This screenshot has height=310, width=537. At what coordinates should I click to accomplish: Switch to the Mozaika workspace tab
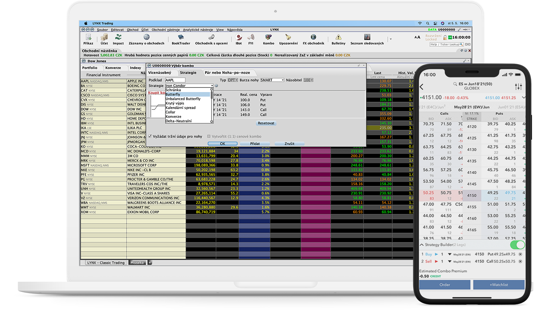click(x=137, y=262)
